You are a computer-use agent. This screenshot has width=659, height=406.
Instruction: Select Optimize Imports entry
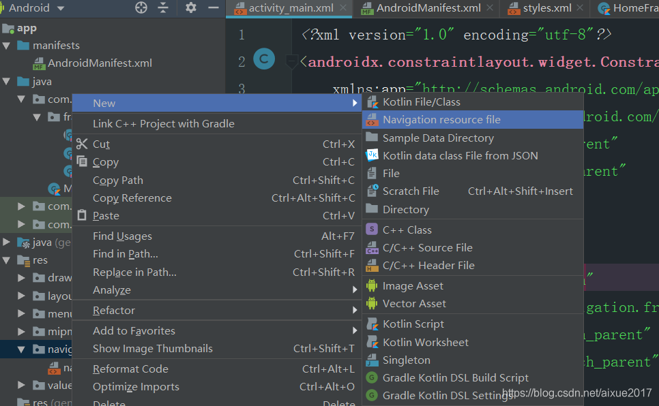[x=217, y=387]
